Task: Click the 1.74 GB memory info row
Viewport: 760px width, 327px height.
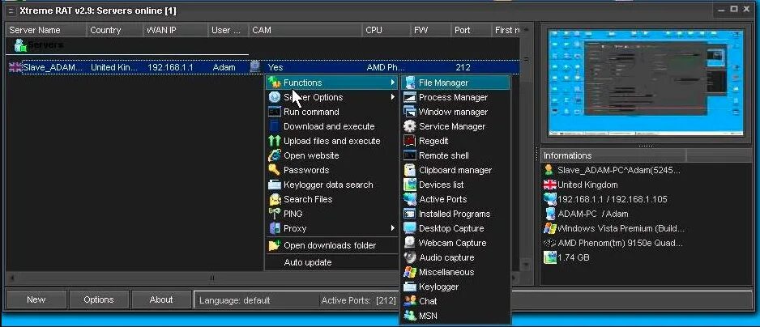Action: pos(574,257)
